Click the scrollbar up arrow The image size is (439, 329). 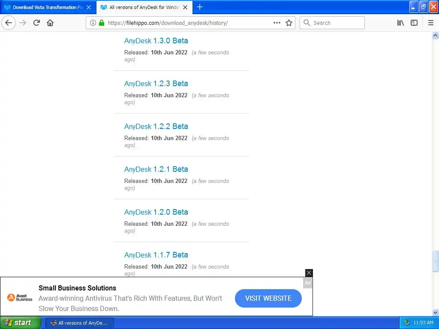[435, 35]
